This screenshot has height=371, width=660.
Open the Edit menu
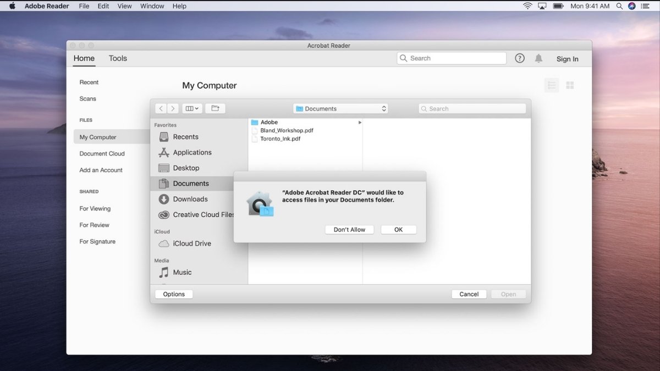(x=103, y=6)
